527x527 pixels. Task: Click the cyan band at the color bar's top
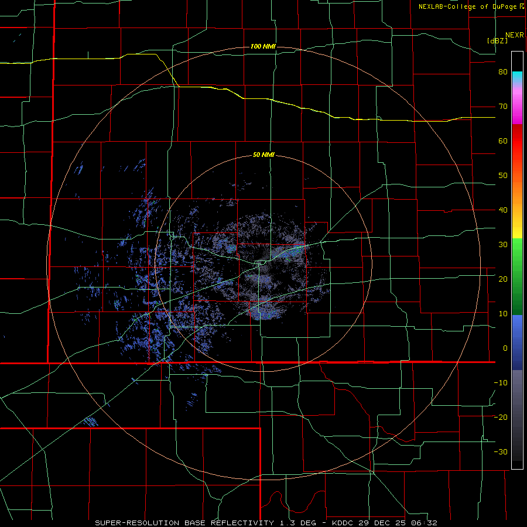click(517, 77)
